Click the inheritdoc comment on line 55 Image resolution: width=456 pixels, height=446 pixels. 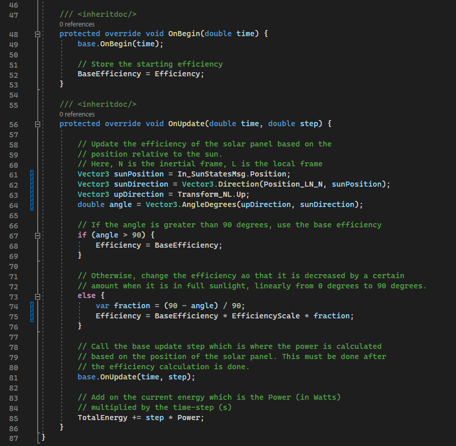[x=98, y=104]
